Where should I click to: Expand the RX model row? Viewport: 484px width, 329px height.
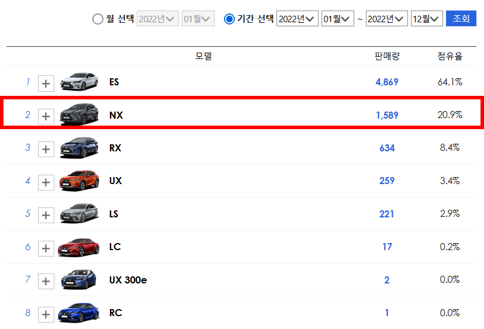click(46, 150)
